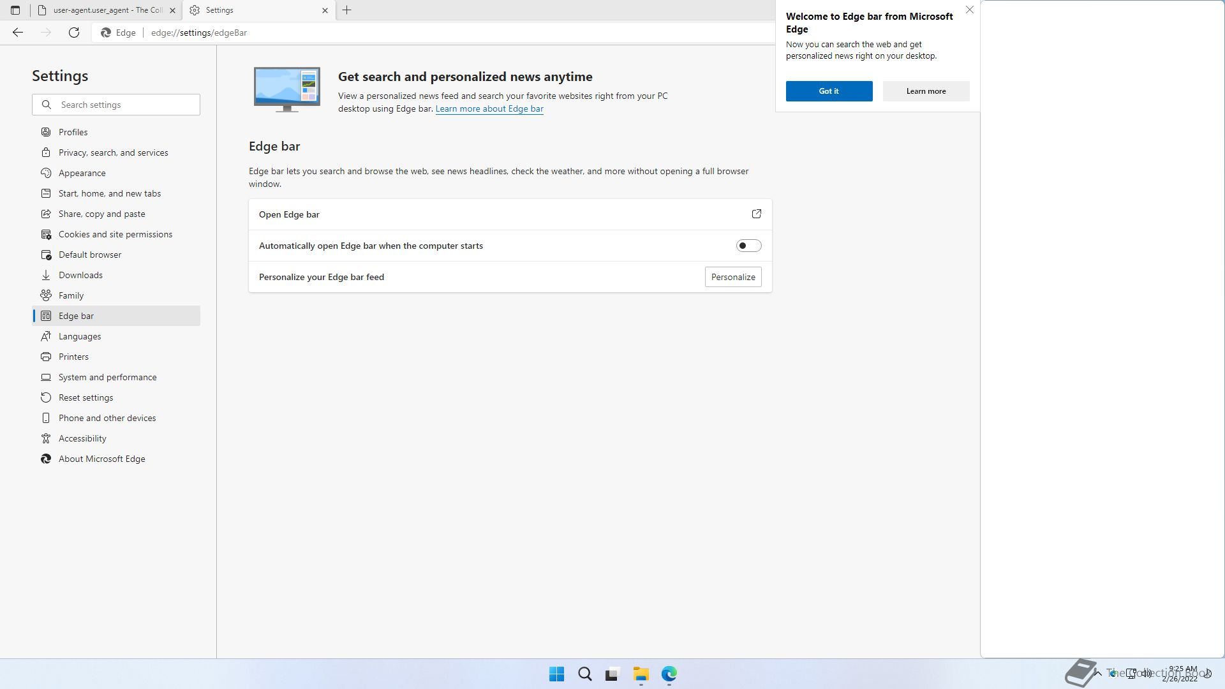The height and width of the screenshot is (689, 1225).
Task: Open a new tab with the plus icon
Action: click(x=347, y=10)
